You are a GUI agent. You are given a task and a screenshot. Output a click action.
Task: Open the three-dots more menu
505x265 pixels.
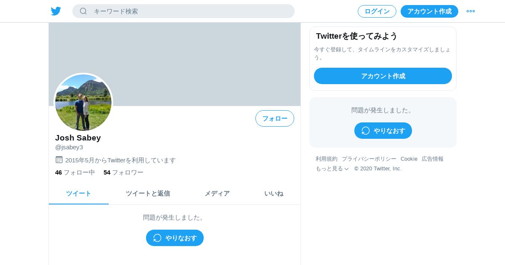click(470, 11)
